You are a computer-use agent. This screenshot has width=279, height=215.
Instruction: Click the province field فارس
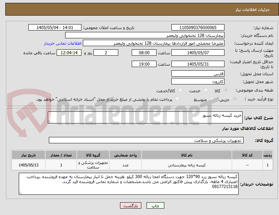[198, 73]
